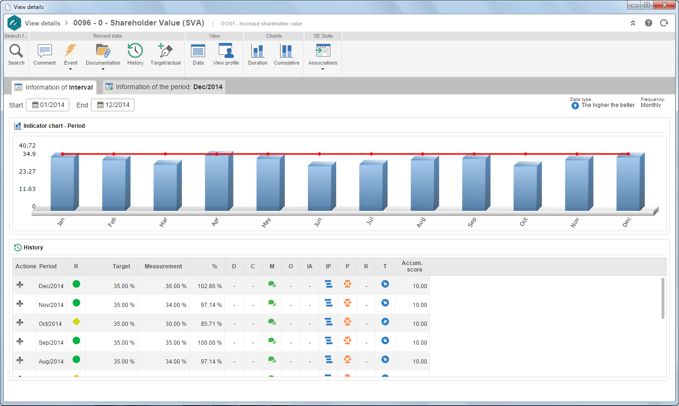Switch to Information of Interval tab

click(54, 87)
